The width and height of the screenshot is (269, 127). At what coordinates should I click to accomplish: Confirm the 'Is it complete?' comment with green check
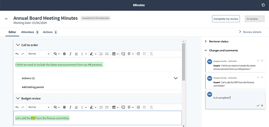(x=258, y=106)
